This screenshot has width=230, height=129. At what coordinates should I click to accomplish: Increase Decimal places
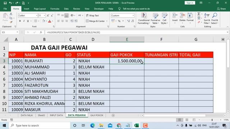129,21
